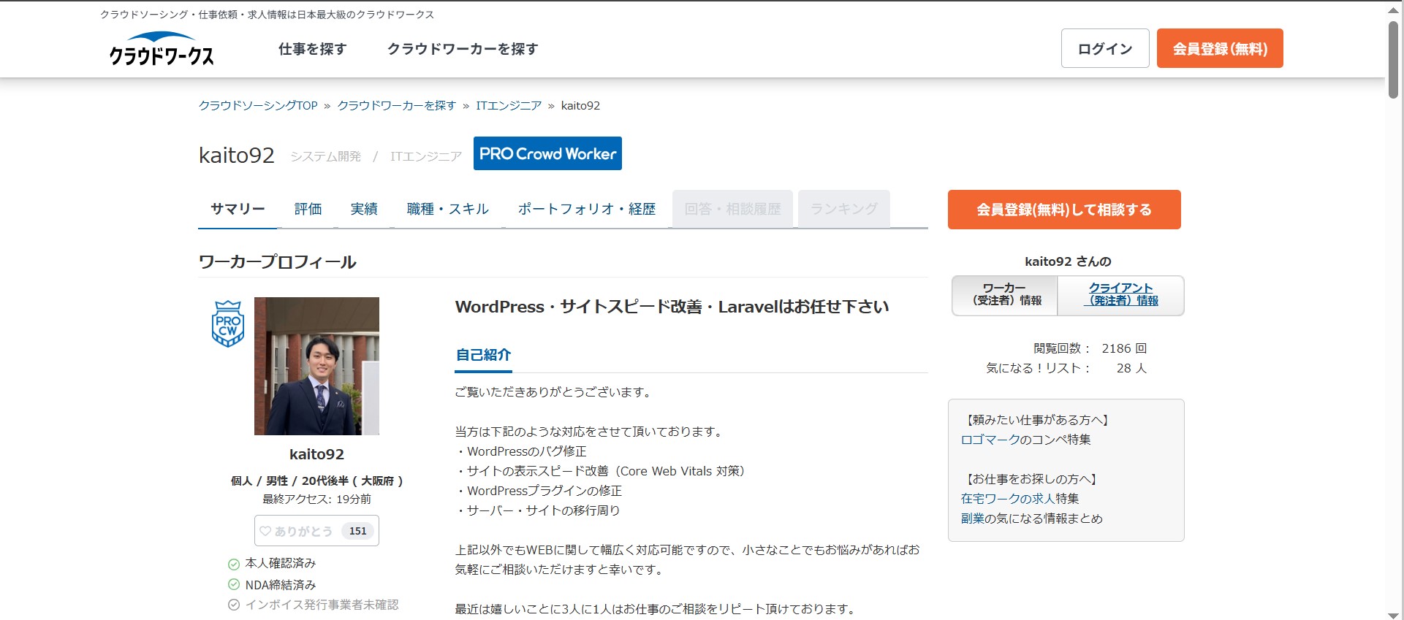The height and width of the screenshot is (620, 1404).
Task: Click the CrowdWorks logo
Action: [x=162, y=48]
